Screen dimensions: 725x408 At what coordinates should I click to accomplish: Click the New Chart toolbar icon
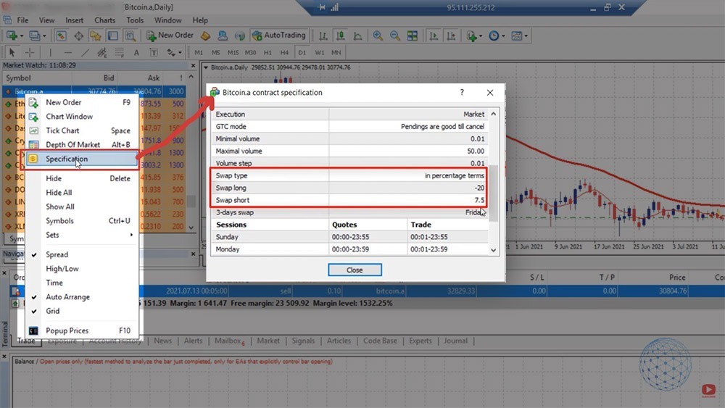pyautogui.click(x=11, y=36)
